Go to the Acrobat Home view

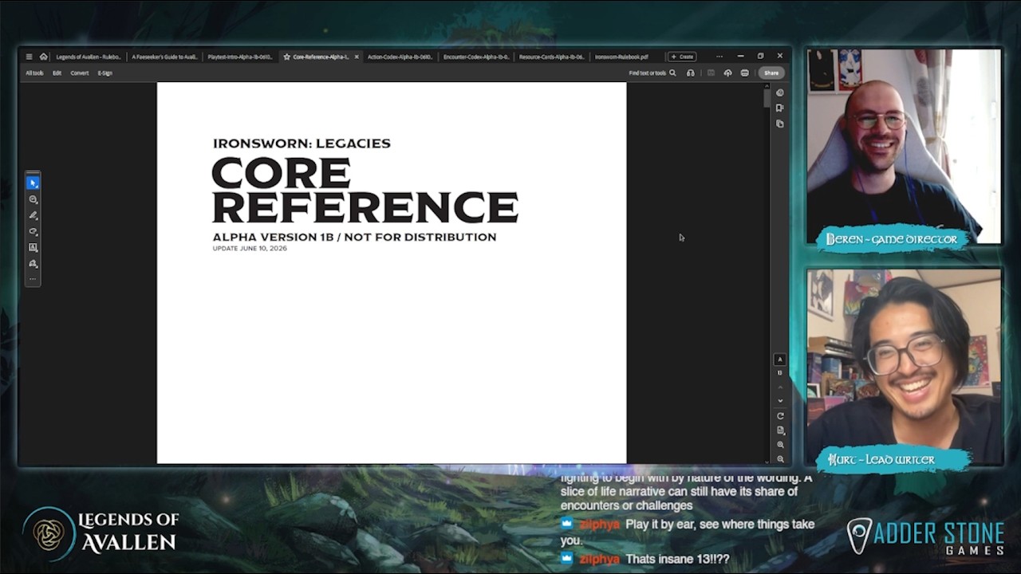click(44, 57)
